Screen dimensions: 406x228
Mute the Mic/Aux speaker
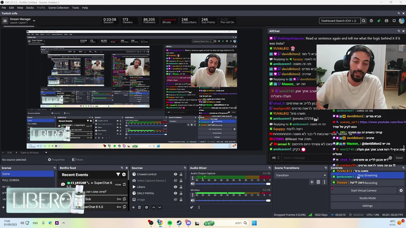[193, 200]
